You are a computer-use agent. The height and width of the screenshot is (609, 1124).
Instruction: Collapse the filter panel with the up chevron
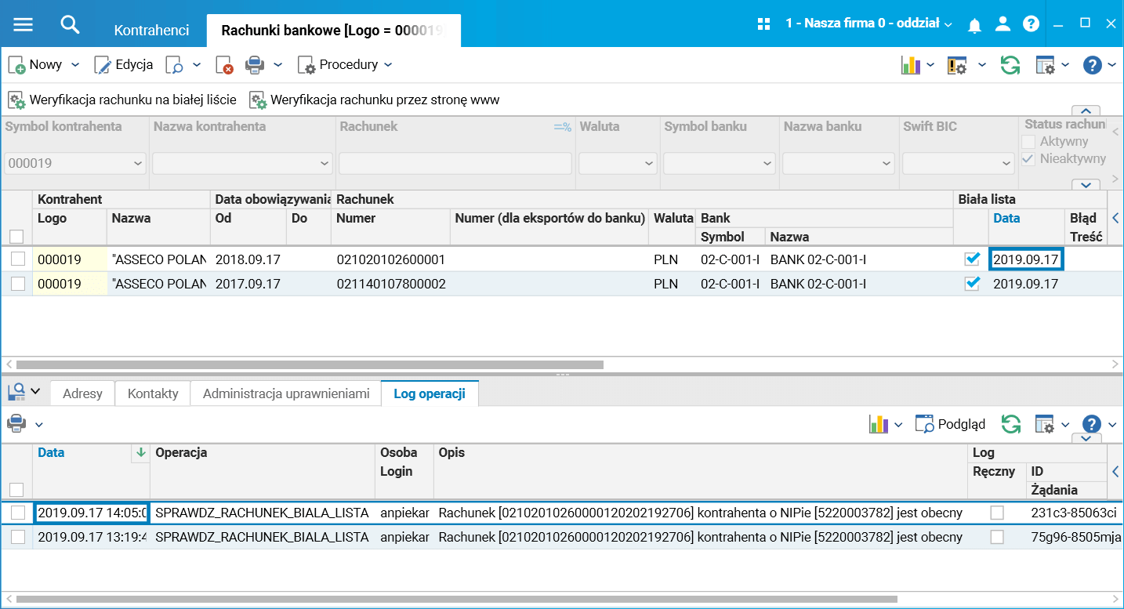point(1086,111)
